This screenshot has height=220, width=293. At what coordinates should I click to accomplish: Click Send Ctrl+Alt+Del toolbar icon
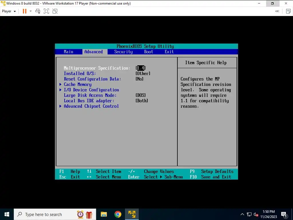click(38, 11)
